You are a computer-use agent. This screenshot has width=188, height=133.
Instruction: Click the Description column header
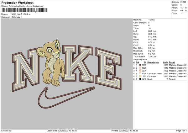tap(153, 62)
